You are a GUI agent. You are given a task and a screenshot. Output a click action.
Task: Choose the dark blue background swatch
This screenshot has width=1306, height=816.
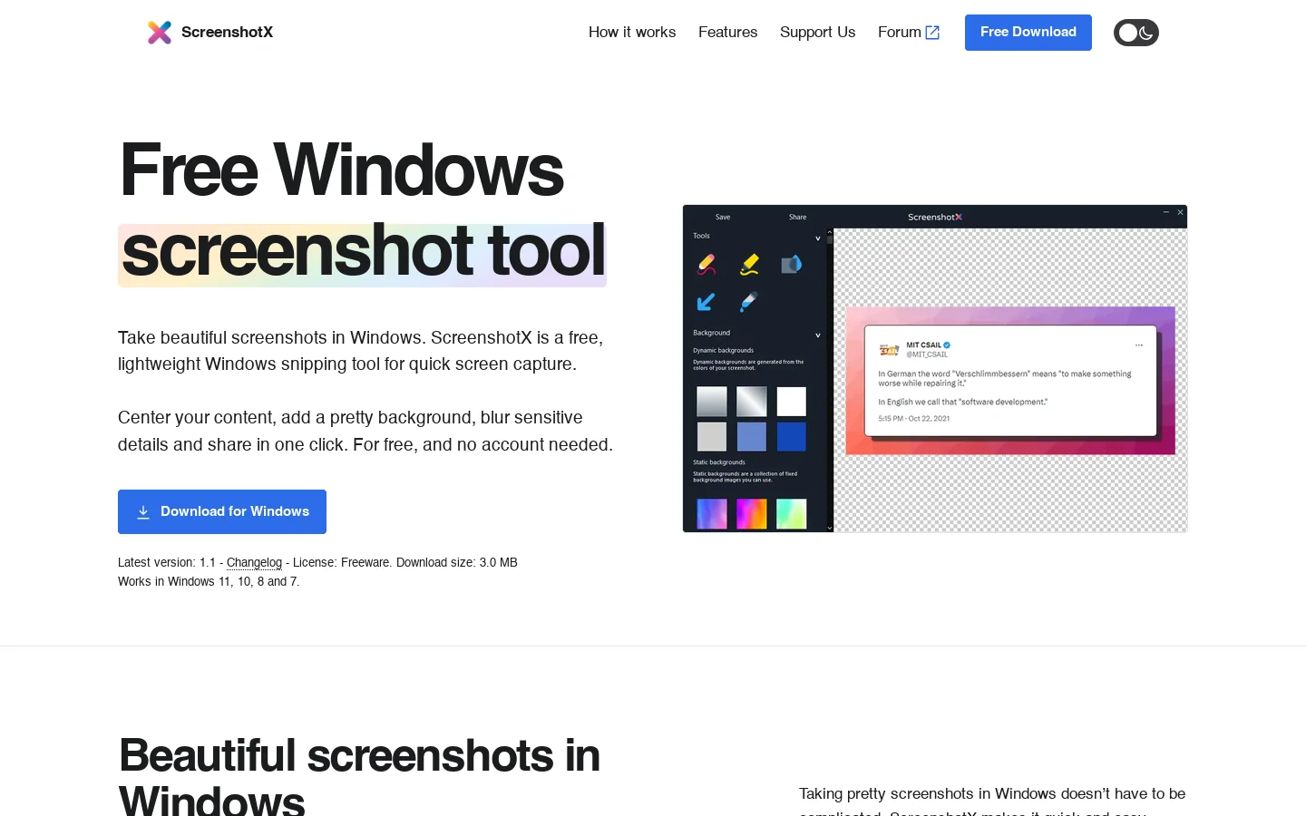click(792, 436)
